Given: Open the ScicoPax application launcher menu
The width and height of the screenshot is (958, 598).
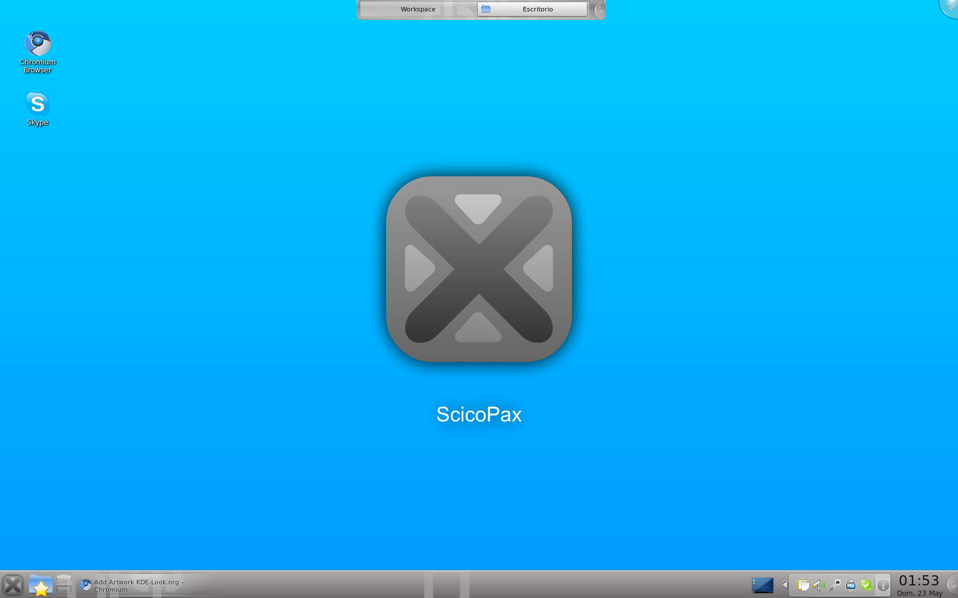Looking at the screenshot, I should (13, 585).
